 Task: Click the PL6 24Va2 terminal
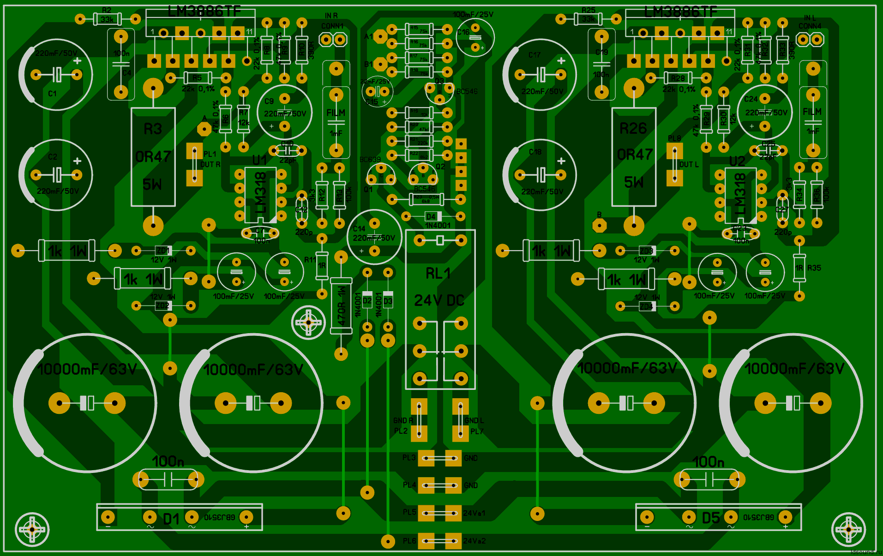coord(439,541)
